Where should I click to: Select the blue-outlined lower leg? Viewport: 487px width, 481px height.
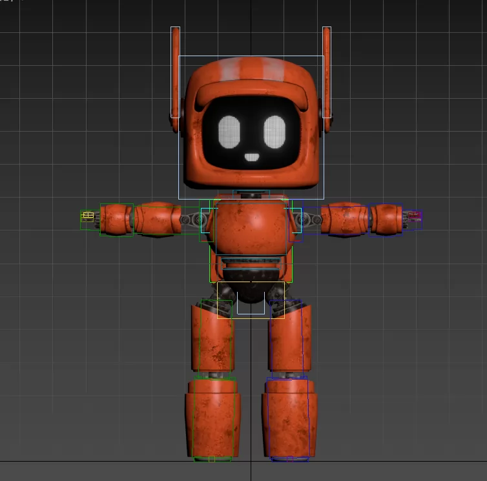pos(289,418)
